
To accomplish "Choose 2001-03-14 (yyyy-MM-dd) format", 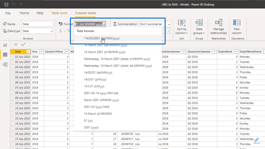I will tap(118, 93).
